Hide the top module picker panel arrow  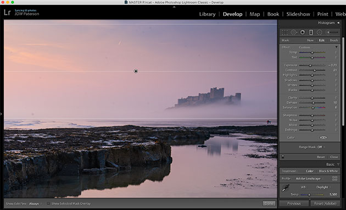pos(174,7)
